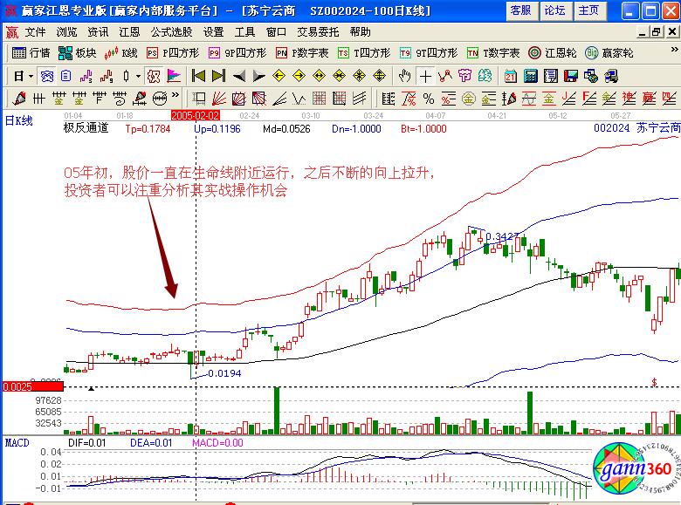
Task: Click the 论坛 button in title bar
Action: pyautogui.click(x=554, y=10)
